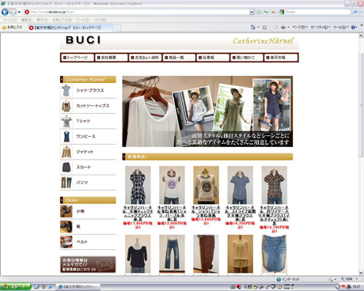The width and height of the screenshot is (364, 291).
Task: Select シャツ・ブラウス category
Action: (88, 91)
